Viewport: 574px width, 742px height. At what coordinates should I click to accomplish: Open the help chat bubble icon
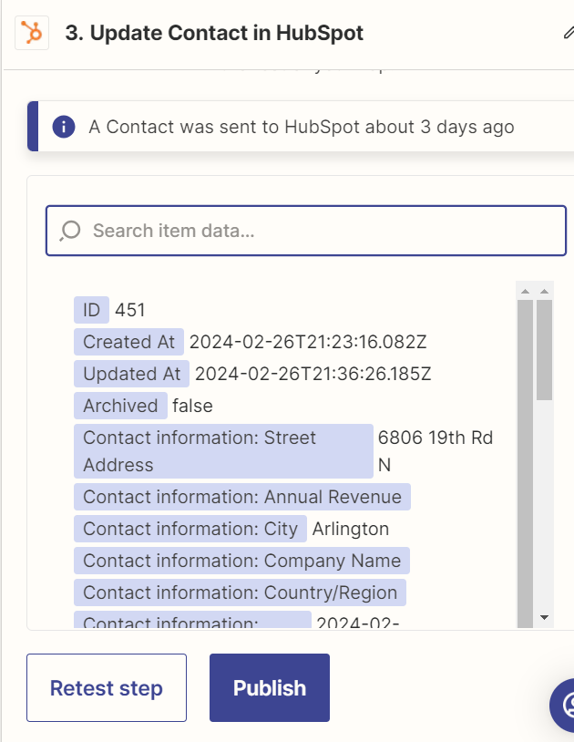[565, 706]
